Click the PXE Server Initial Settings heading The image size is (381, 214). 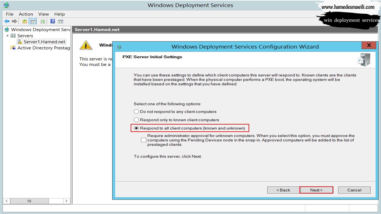(x=152, y=57)
